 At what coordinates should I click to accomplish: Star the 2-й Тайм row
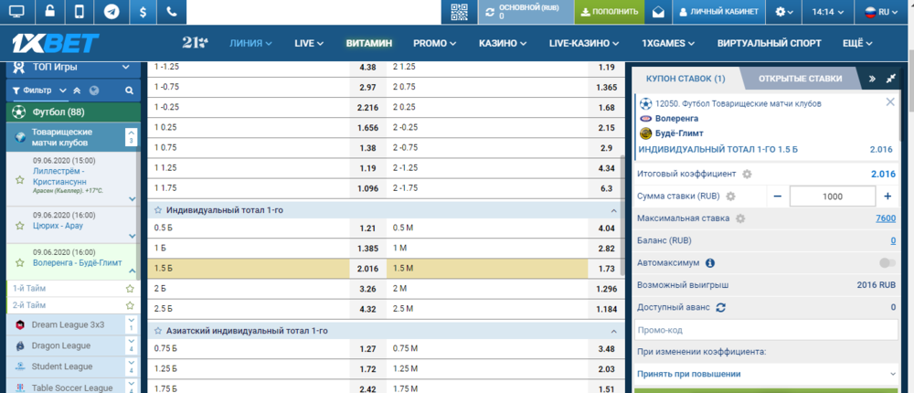point(130,305)
